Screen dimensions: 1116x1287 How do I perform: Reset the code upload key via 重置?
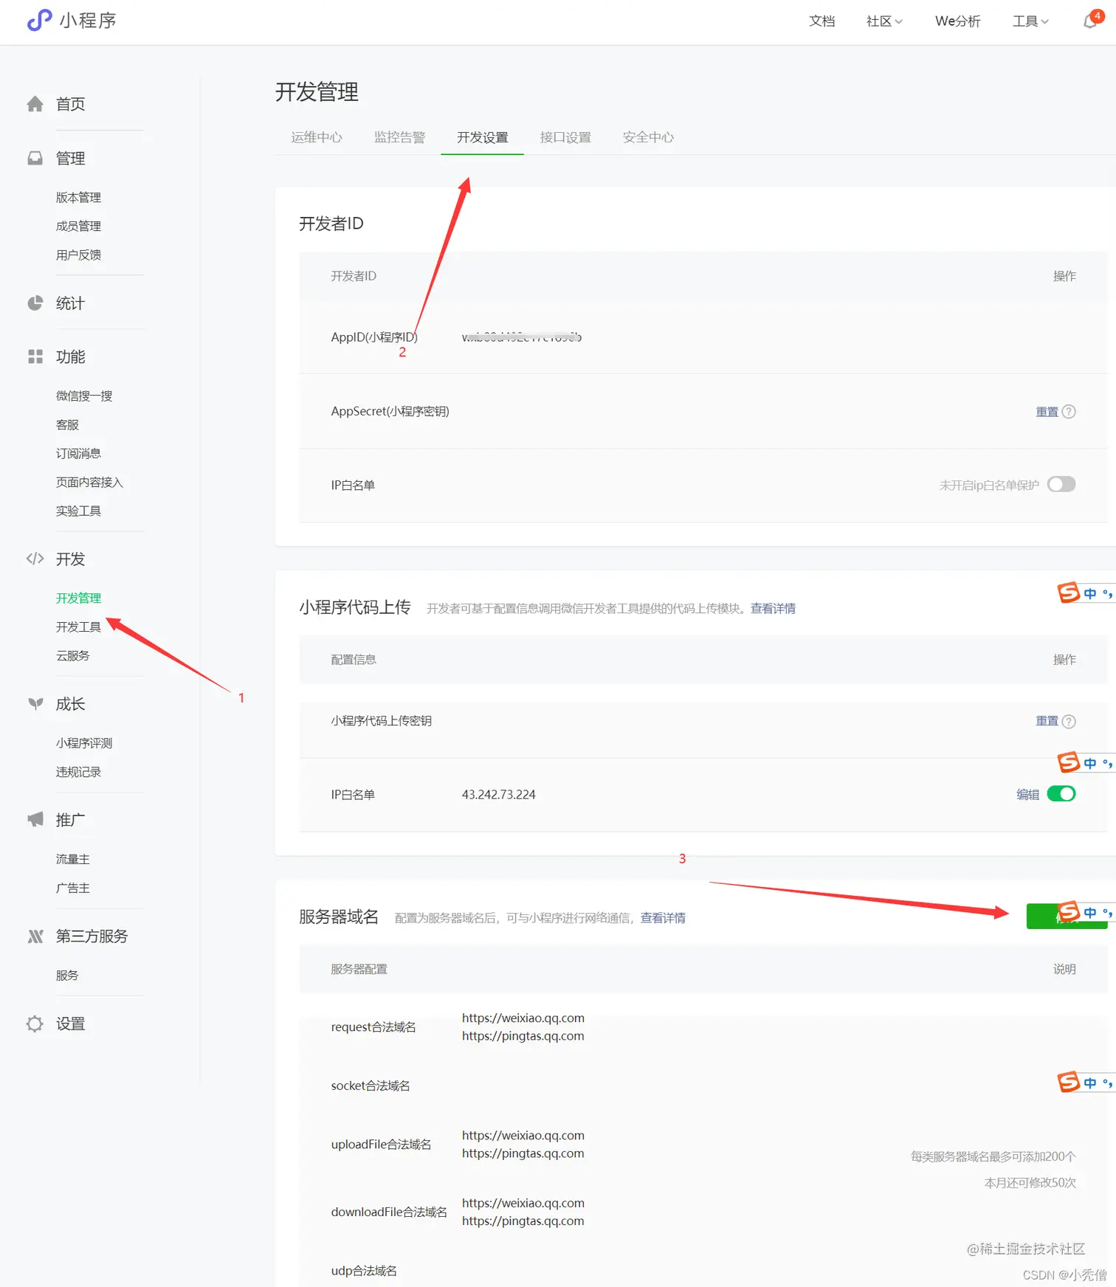1047,721
